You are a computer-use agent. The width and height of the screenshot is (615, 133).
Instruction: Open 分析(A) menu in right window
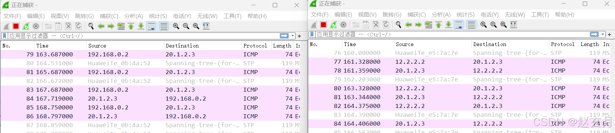pyautogui.click(x=441, y=15)
